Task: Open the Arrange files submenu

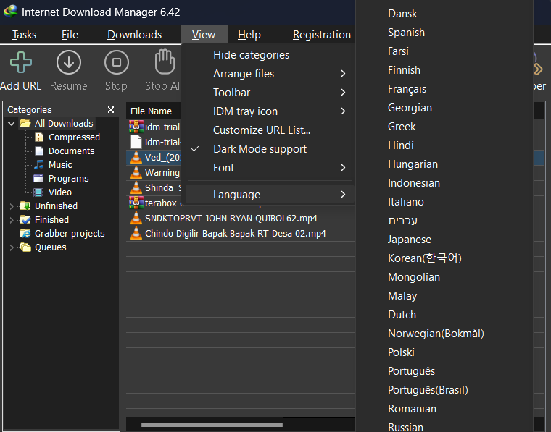Action: click(x=270, y=74)
